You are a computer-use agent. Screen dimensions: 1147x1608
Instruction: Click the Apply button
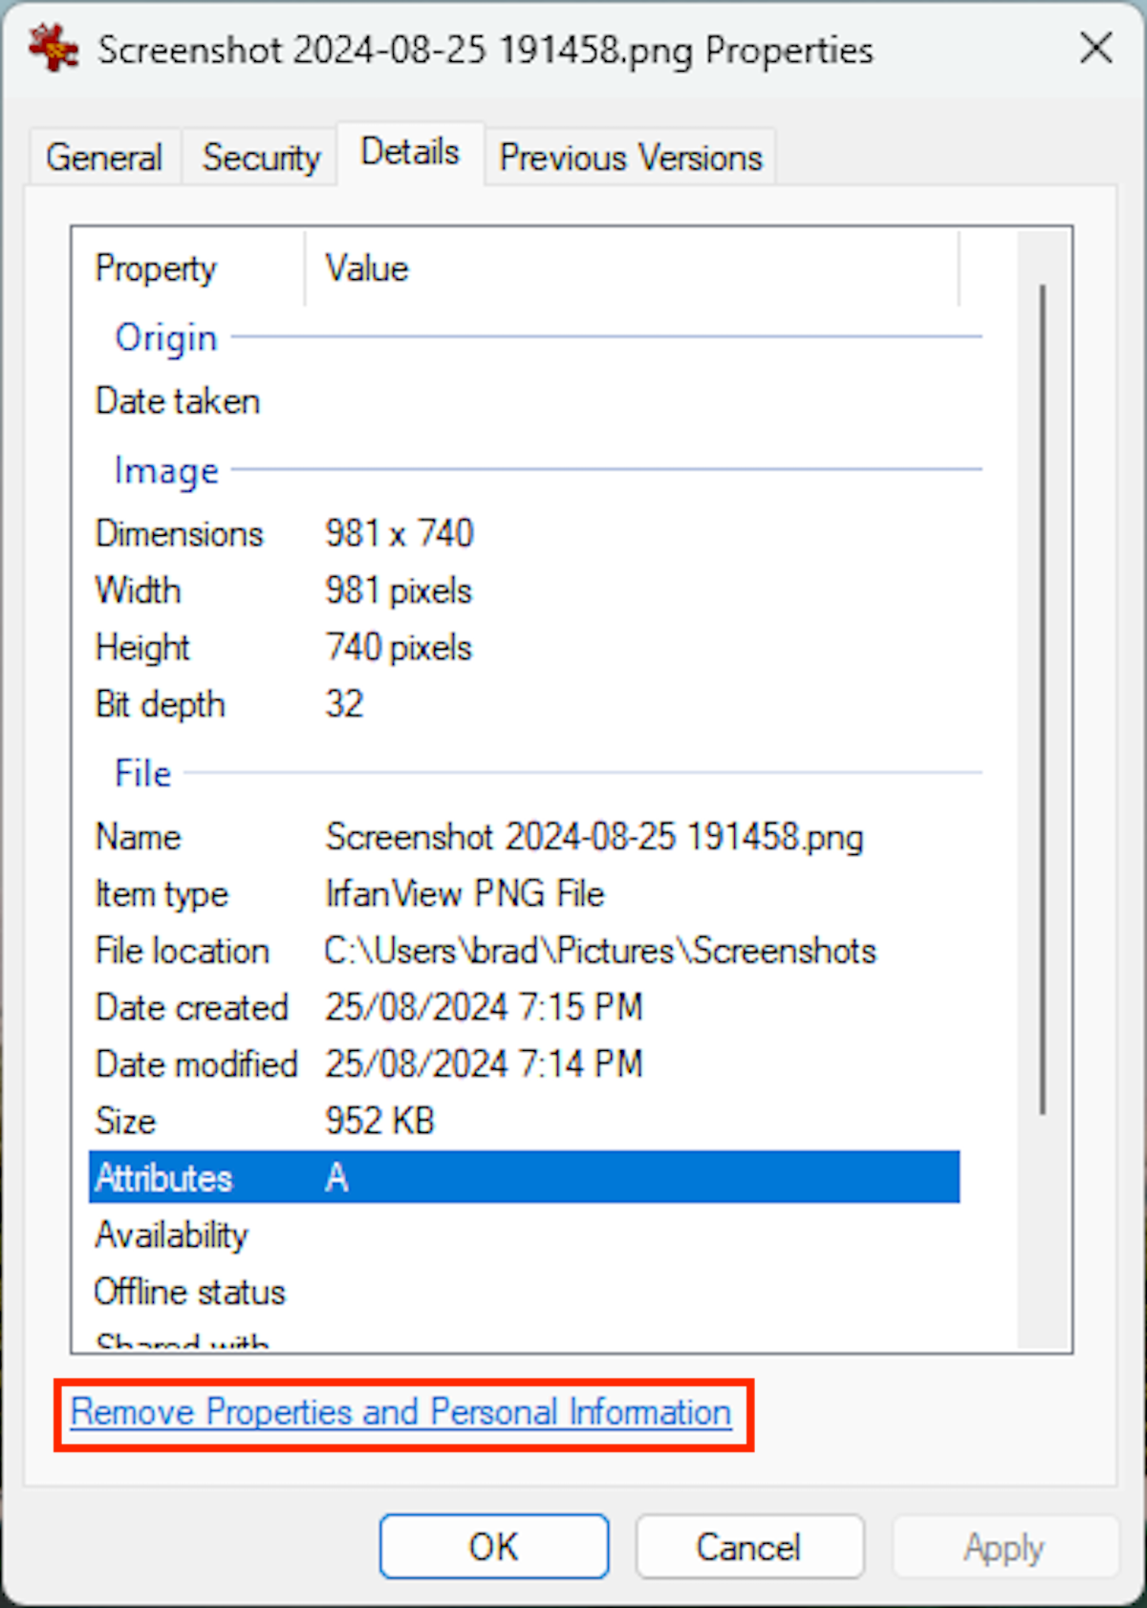(x=1004, y=1547)
